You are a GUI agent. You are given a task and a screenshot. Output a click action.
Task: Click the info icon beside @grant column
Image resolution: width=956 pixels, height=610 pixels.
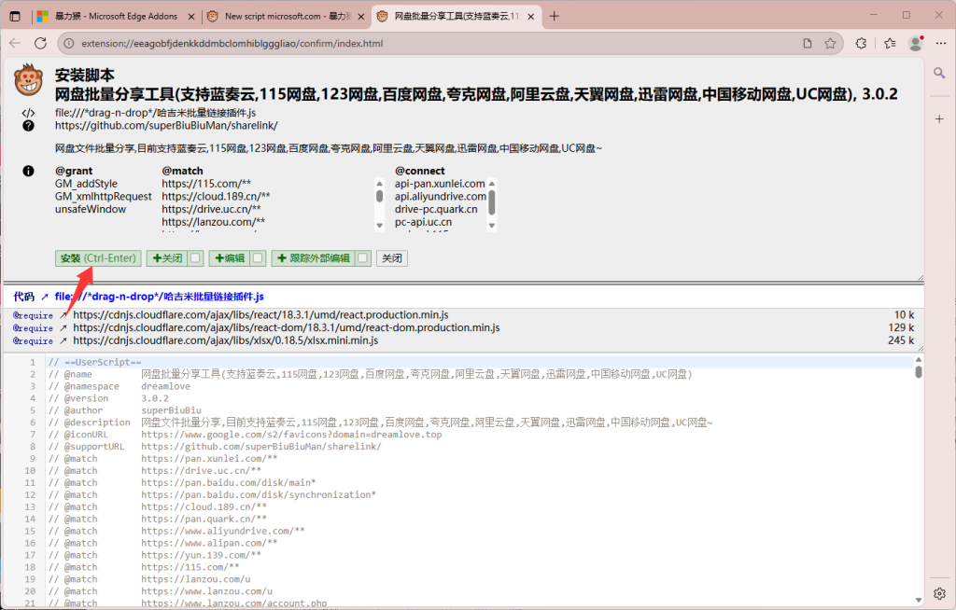[28, 171]
